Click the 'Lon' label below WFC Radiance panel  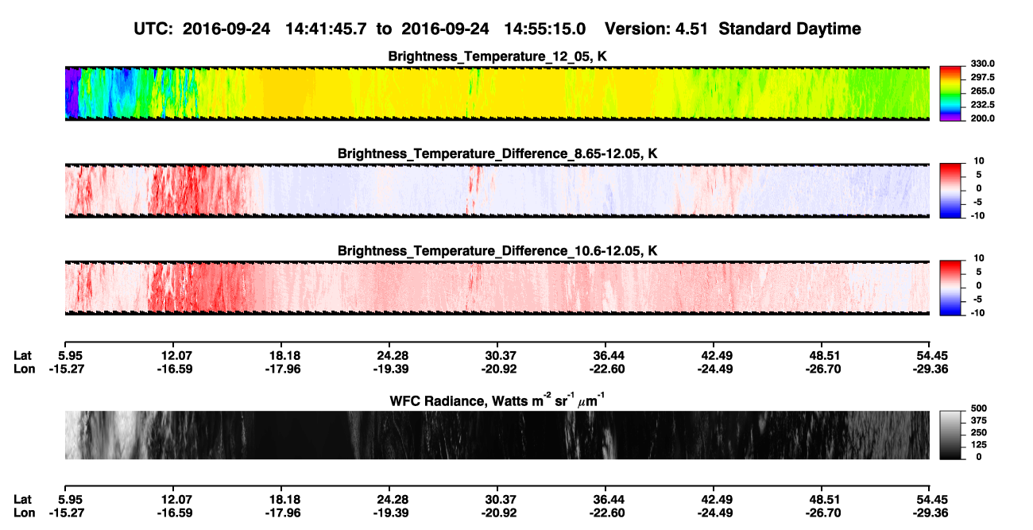point(25,513)
